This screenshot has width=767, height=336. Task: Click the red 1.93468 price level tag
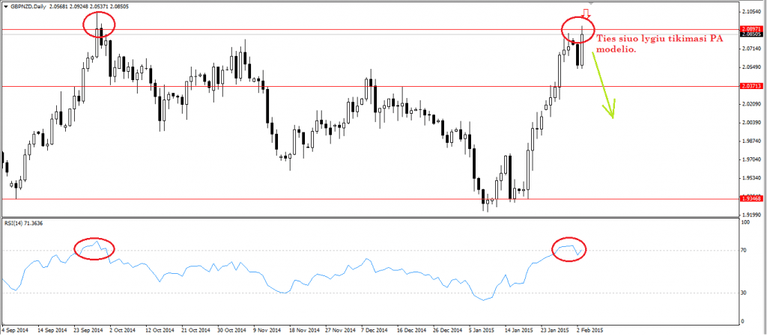[751, 199]
